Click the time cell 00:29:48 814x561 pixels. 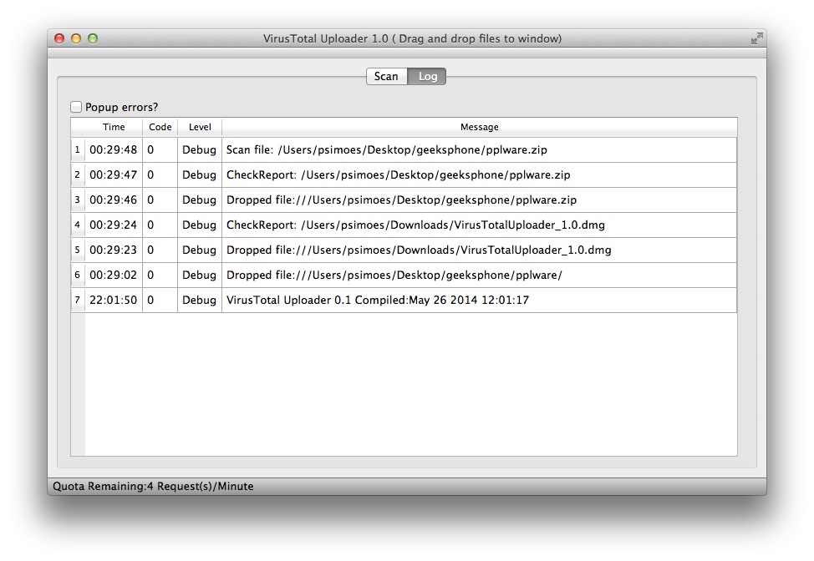pos(114,149)
